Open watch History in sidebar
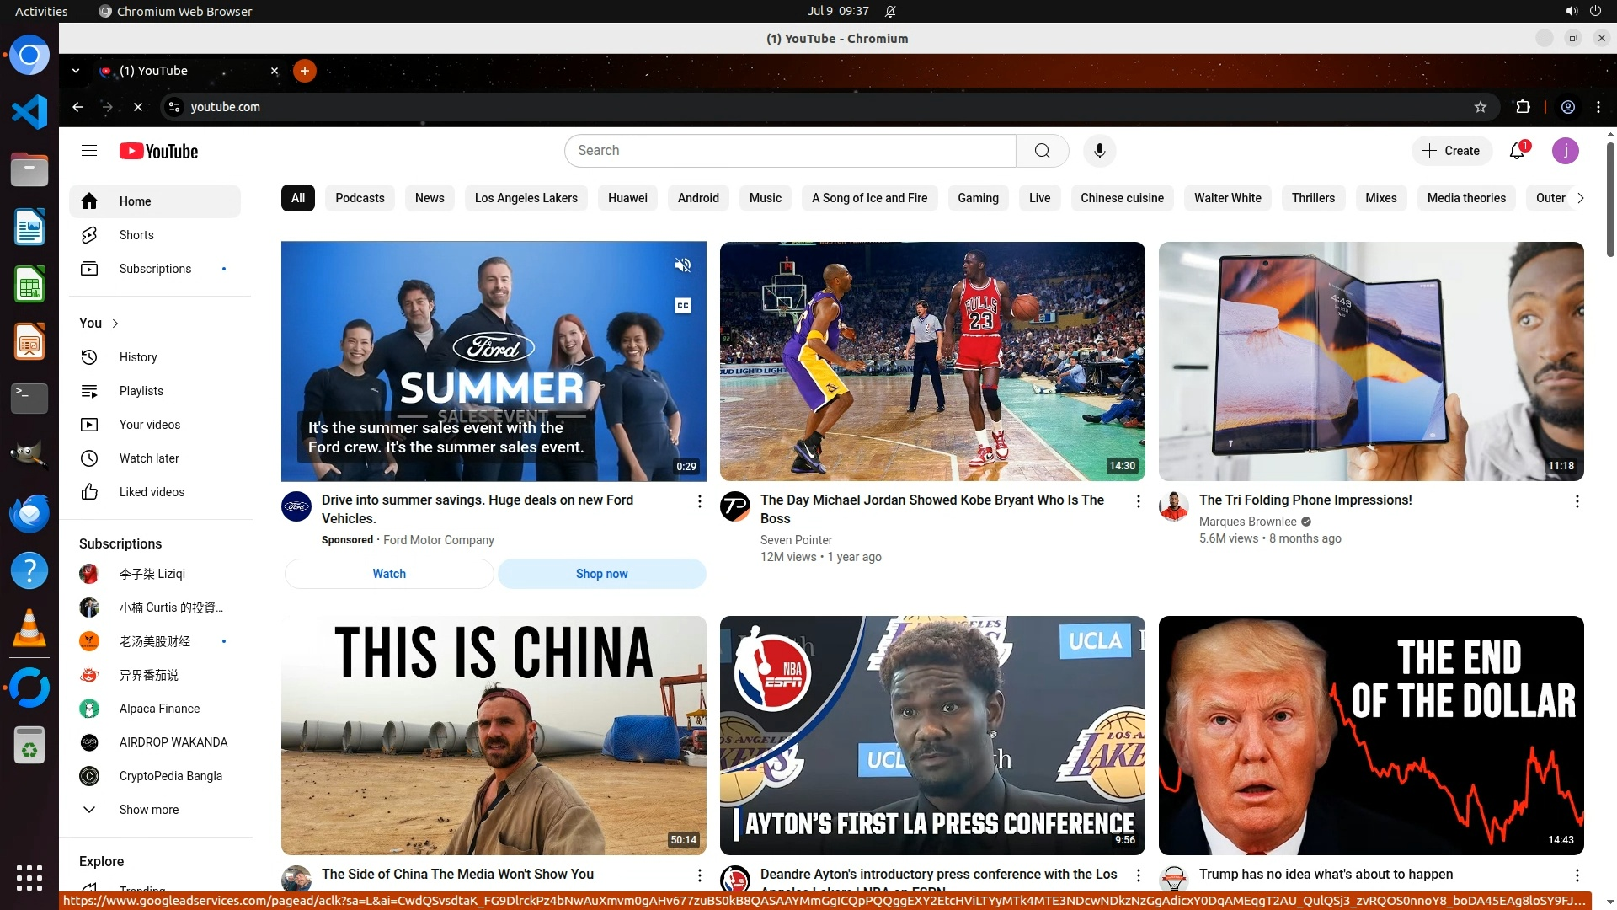Viewport: 1617px width, 910px height. [137, 357]
